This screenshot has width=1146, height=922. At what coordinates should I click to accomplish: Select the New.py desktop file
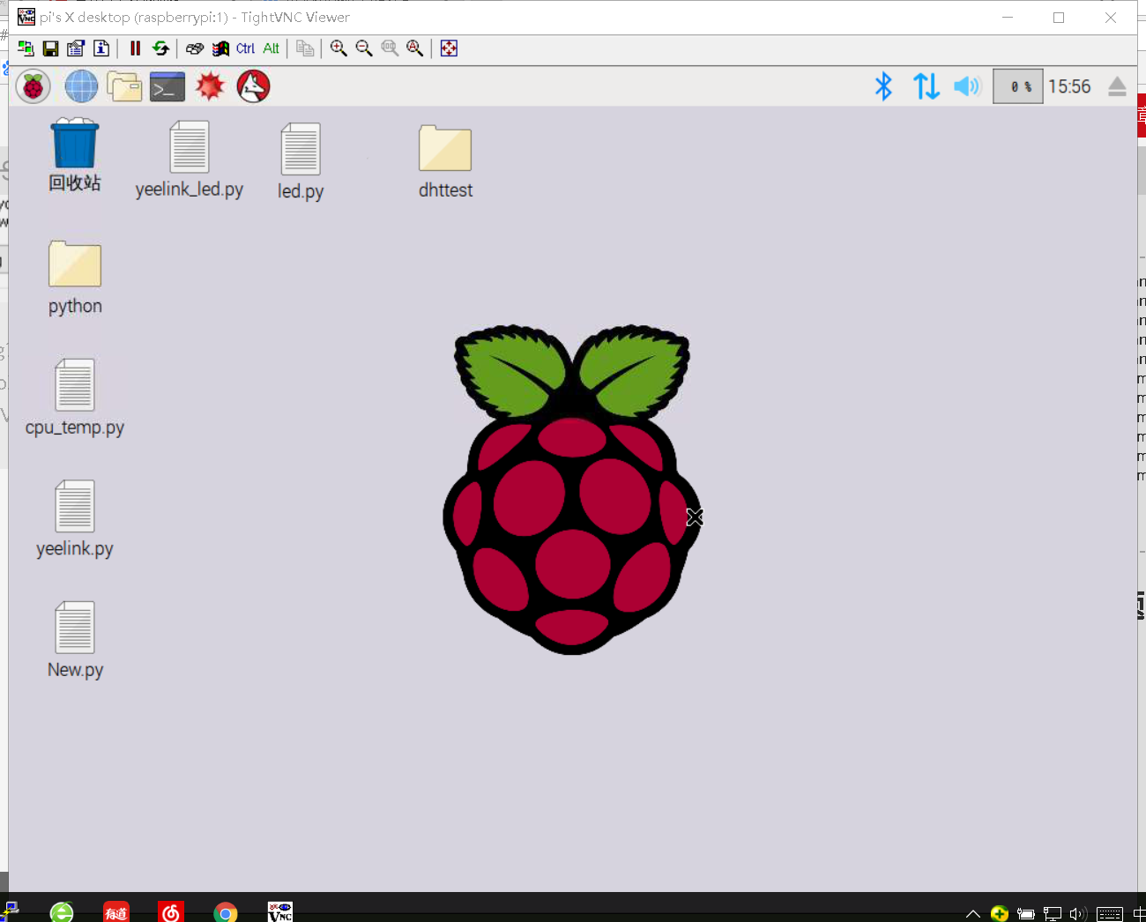[75, 641]
